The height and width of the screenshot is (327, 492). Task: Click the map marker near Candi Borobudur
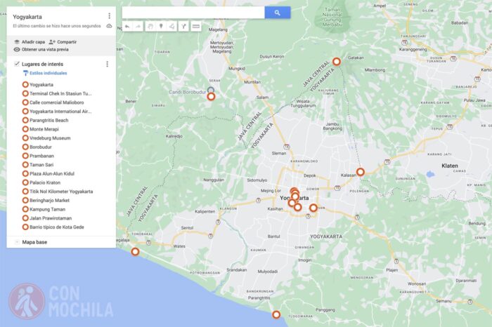(211, 96)
